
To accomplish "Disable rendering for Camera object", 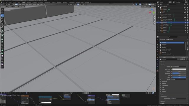I will (x=187, y=9).
